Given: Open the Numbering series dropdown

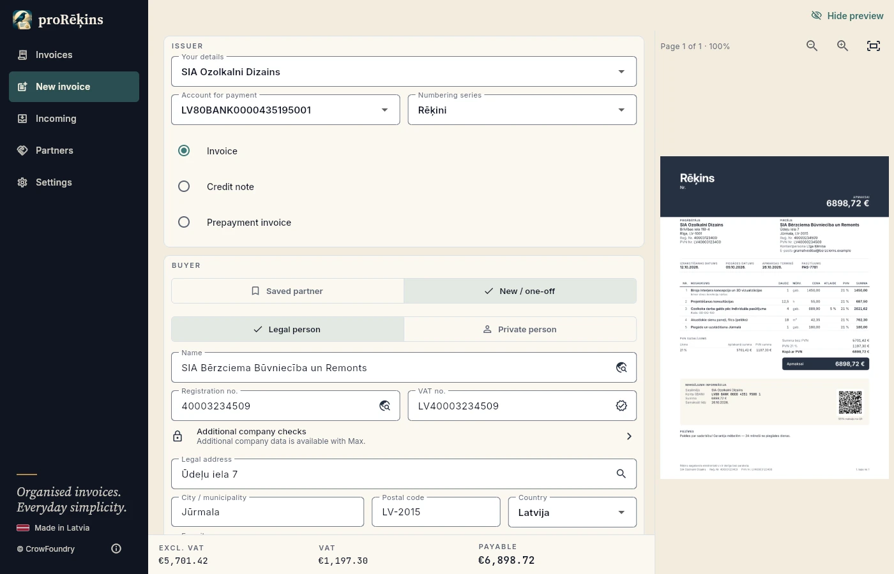Looking at the screenshot, I should pos(522,110).
